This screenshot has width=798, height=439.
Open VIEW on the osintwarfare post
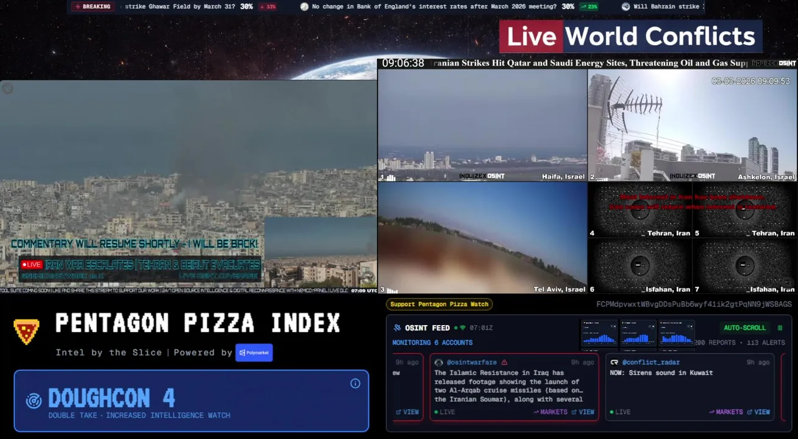[x=583, y=412]
